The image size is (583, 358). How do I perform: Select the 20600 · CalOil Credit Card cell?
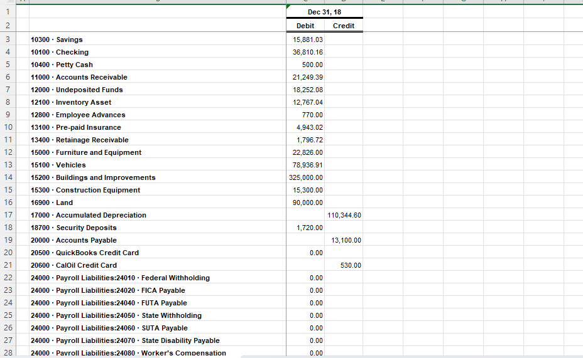click(x=158, y=265)
